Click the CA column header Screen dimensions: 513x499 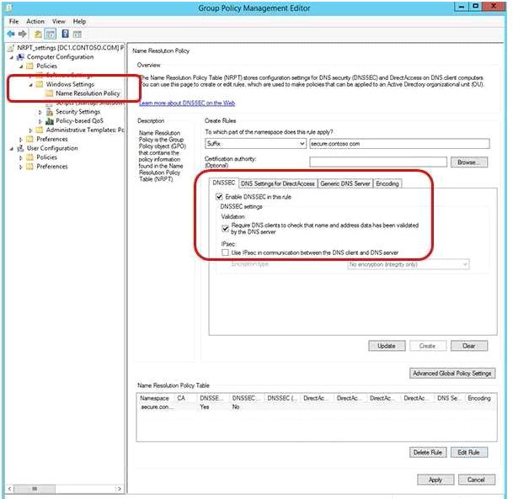point(184,398)
